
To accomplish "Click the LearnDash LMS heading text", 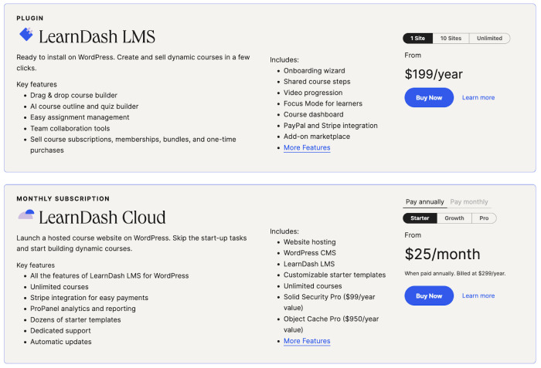I will click(x=97, y=36).
